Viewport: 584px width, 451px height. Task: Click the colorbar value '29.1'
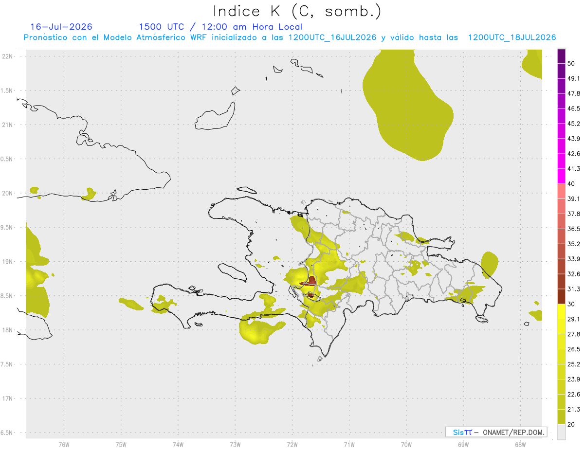574,319
